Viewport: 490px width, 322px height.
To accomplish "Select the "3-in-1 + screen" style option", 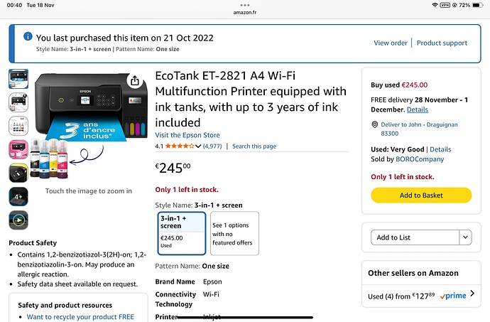I will pyautogui.click(x=181, y=232).
